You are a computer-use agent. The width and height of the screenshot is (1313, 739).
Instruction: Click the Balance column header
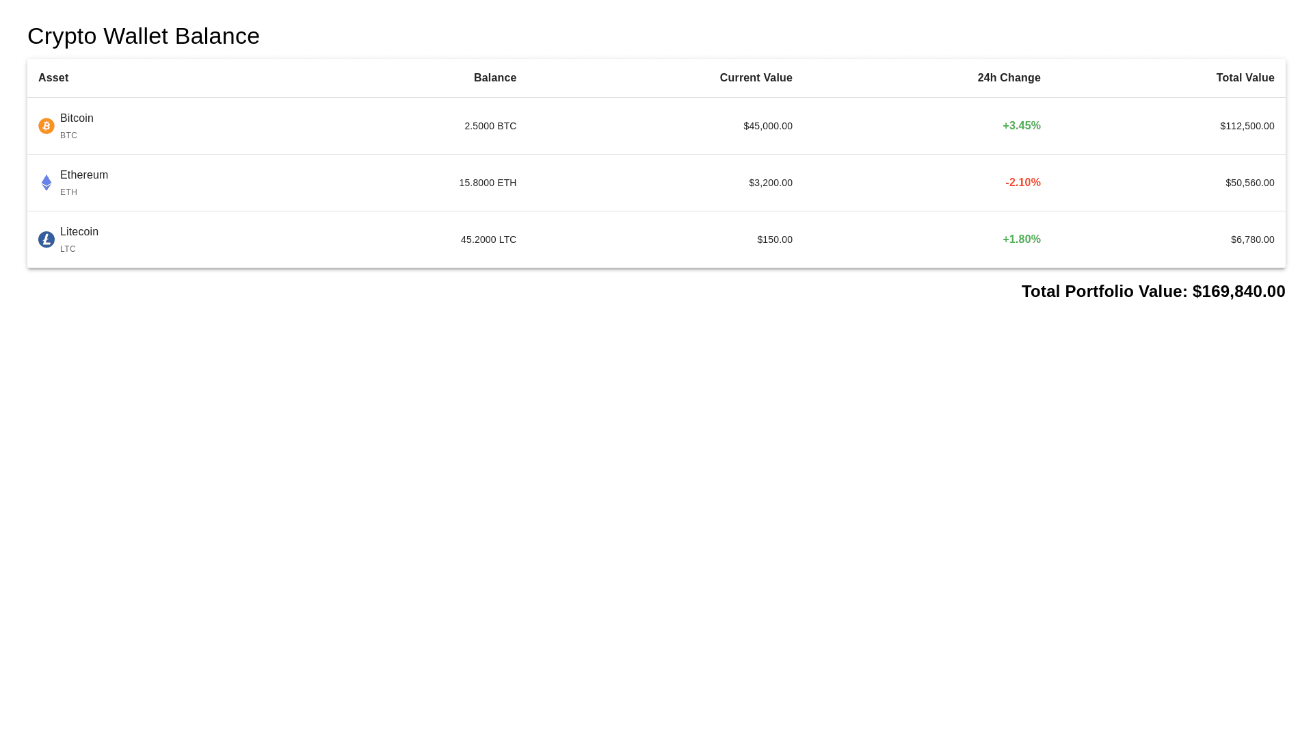(495, 78)
